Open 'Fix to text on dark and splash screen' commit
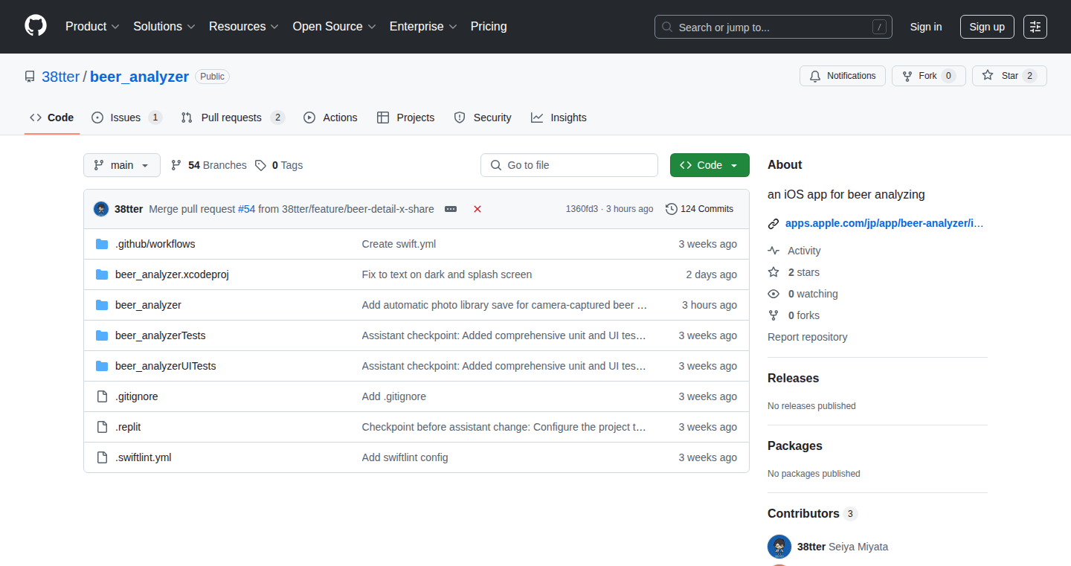Screen dimensions: 1071x566 [x=447, y=274]
